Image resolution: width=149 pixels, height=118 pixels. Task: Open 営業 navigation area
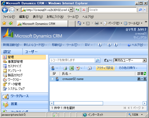[x=25, y=104]
